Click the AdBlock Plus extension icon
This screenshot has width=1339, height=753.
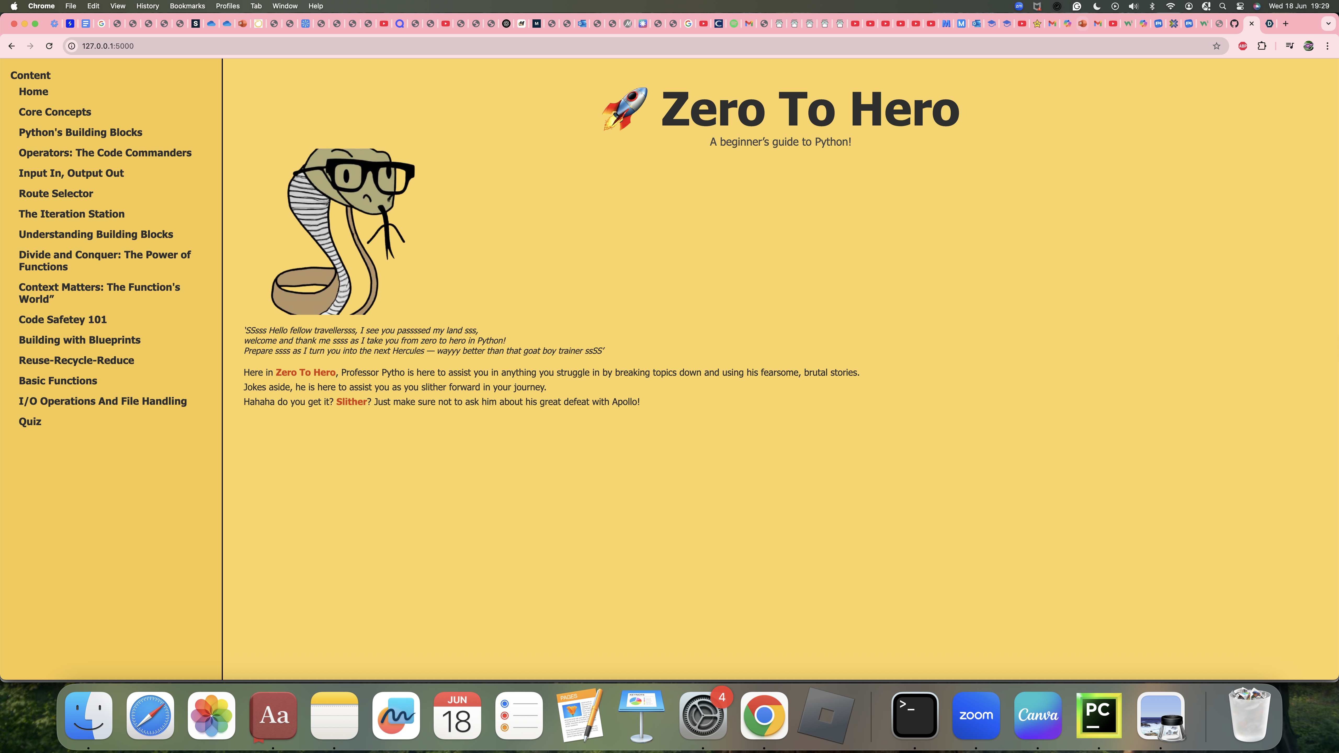click(1243, 46)
